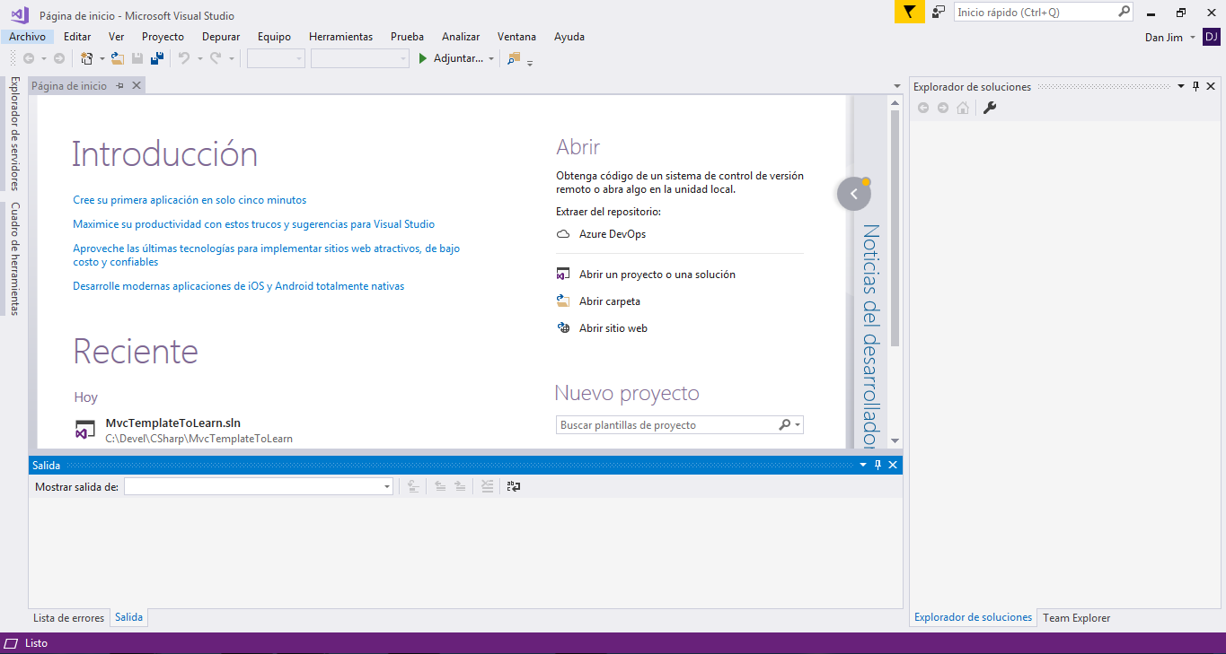Toggle word wrap in the Salida panel

point(514,486)
